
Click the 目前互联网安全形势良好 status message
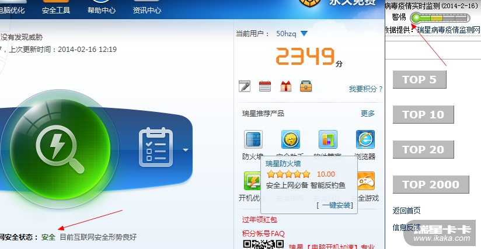pyautogui.click(x=98, y=237)
